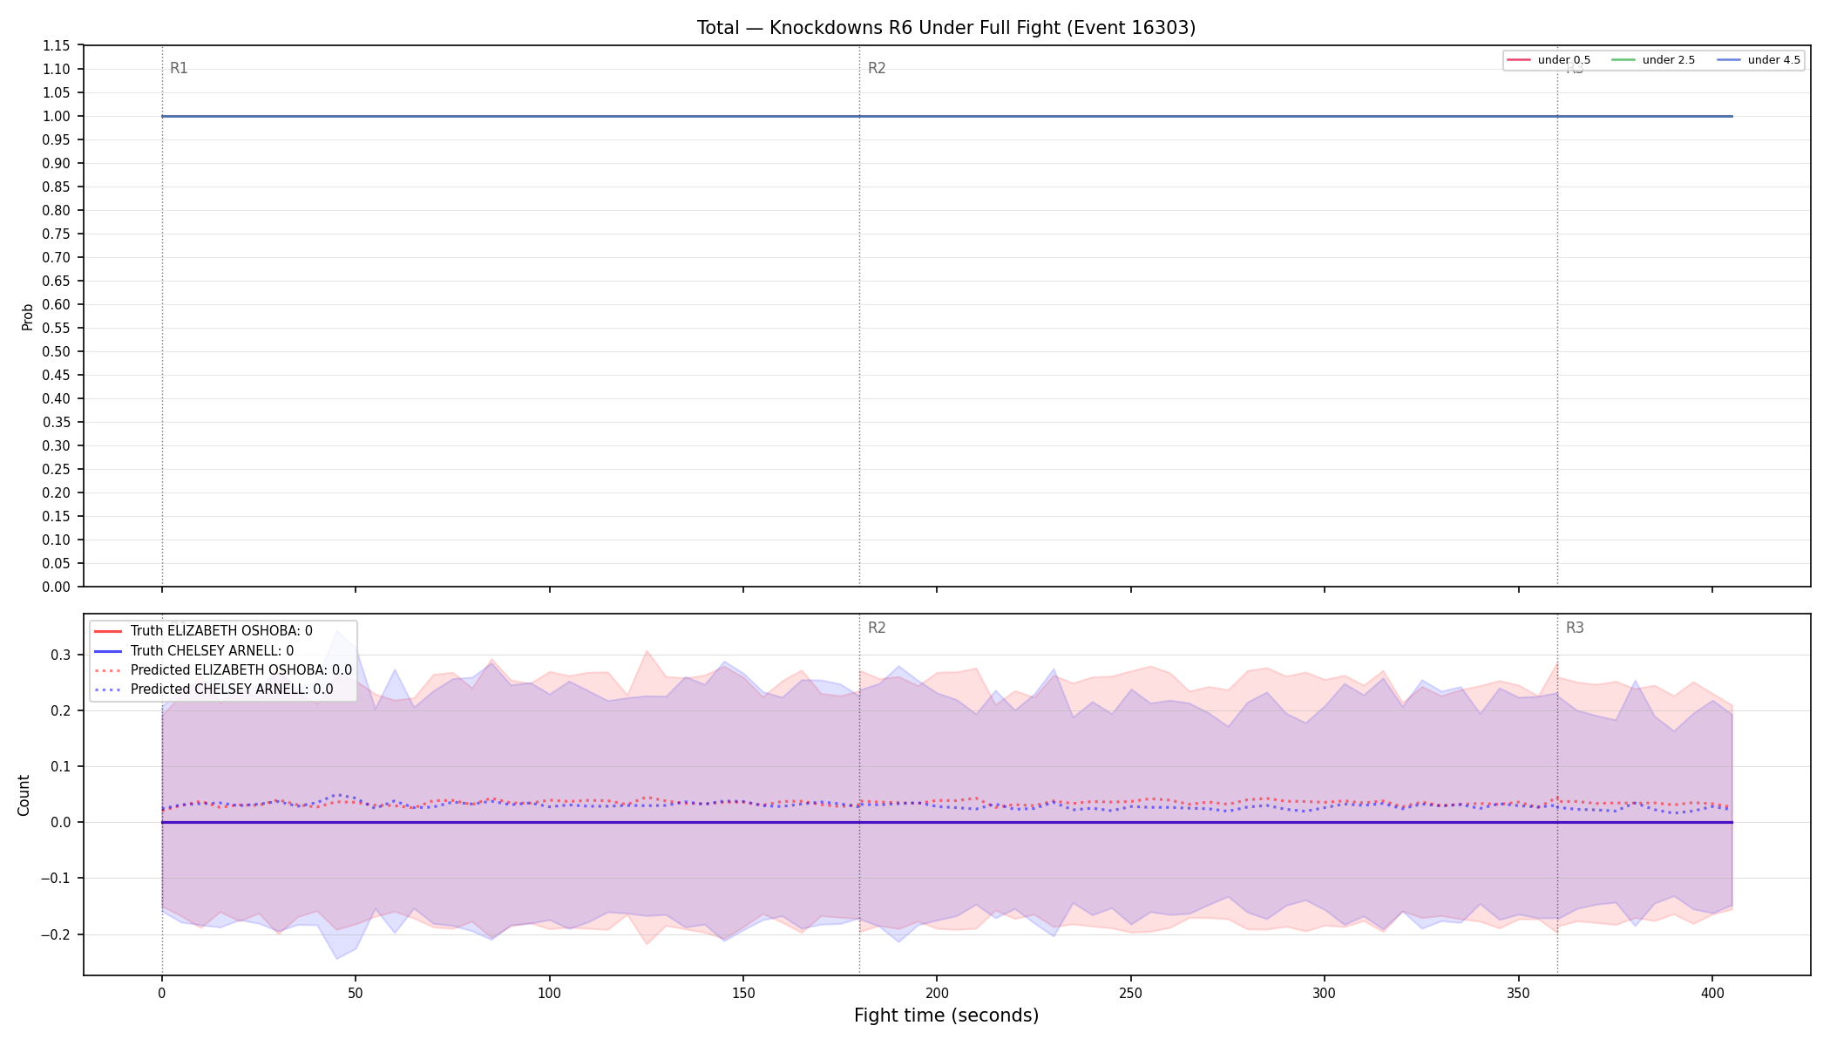Select 'Predicted CHELSEY ARNELL: 0.0' legend entry
Viewport: 1830px width, 1046px height.
click(x=213, y=689)
